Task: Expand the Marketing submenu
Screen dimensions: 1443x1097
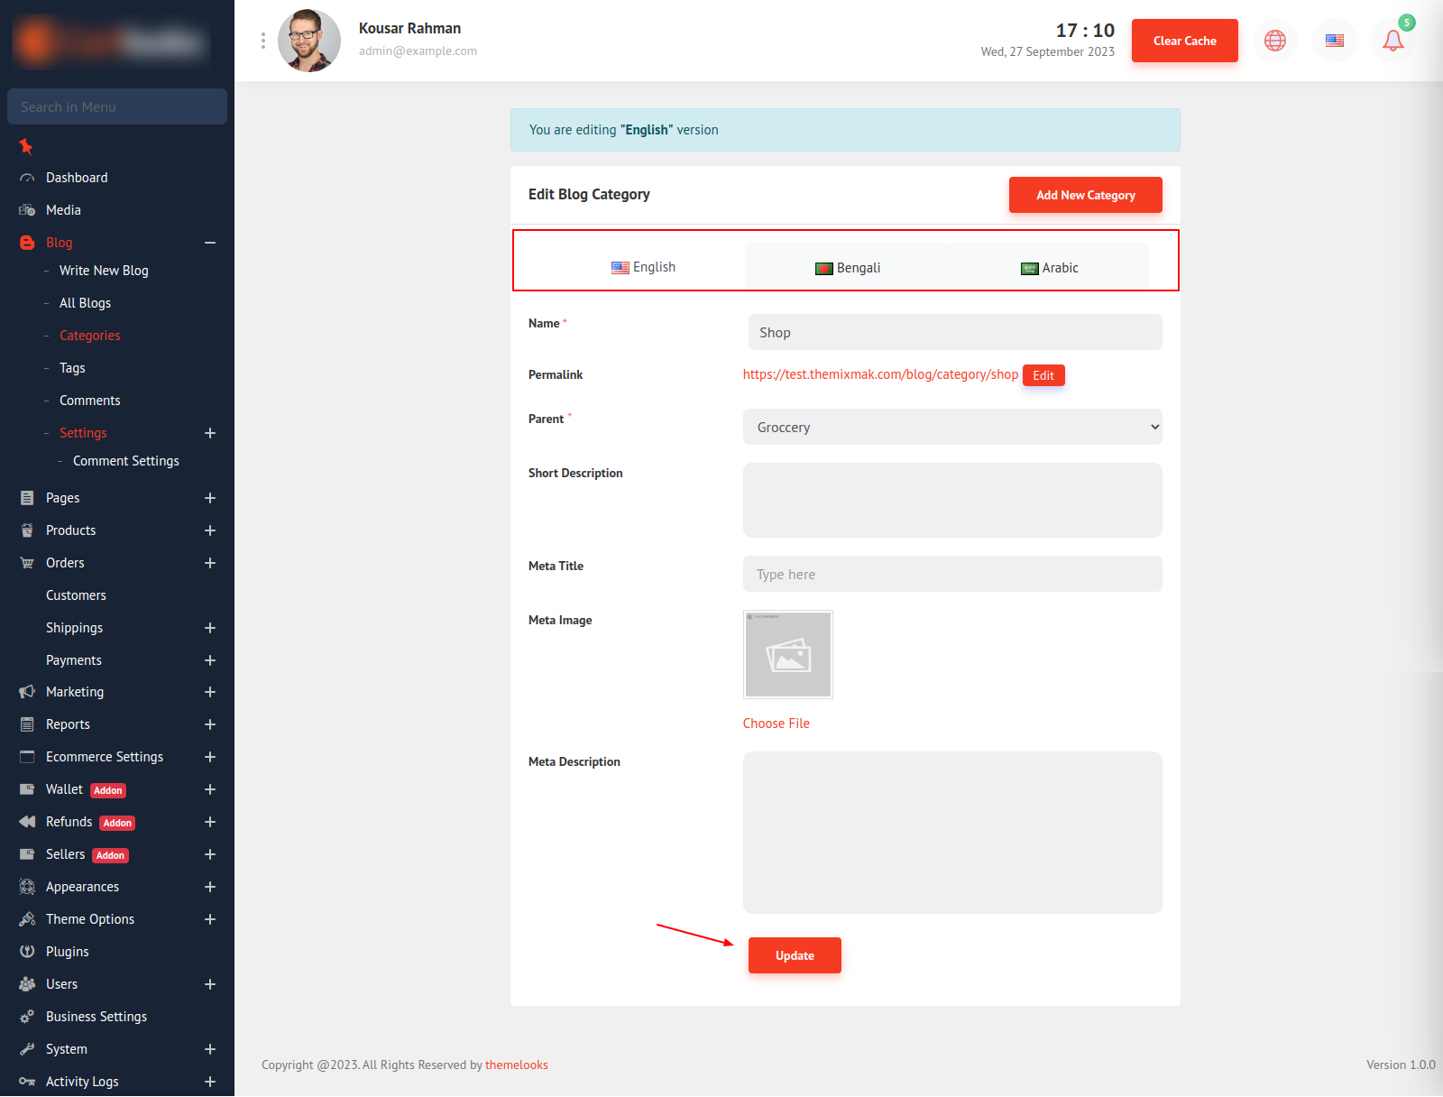Action: point(210,692)
